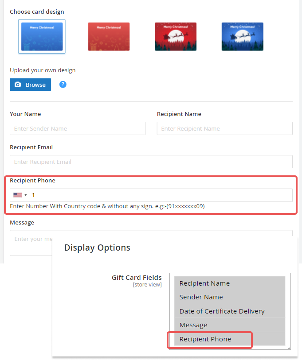Click into the Recipient Email field
Screen dimensions: 302x360
[x=151, y=162]
